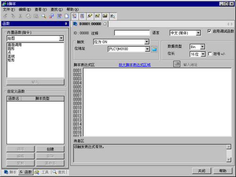
Task: Close the B0001:00000 tab with X
Action: (x=105, y=24)
